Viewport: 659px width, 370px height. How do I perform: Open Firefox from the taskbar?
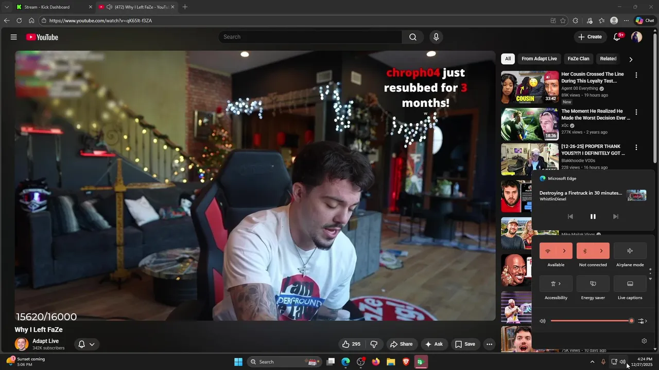375,362
